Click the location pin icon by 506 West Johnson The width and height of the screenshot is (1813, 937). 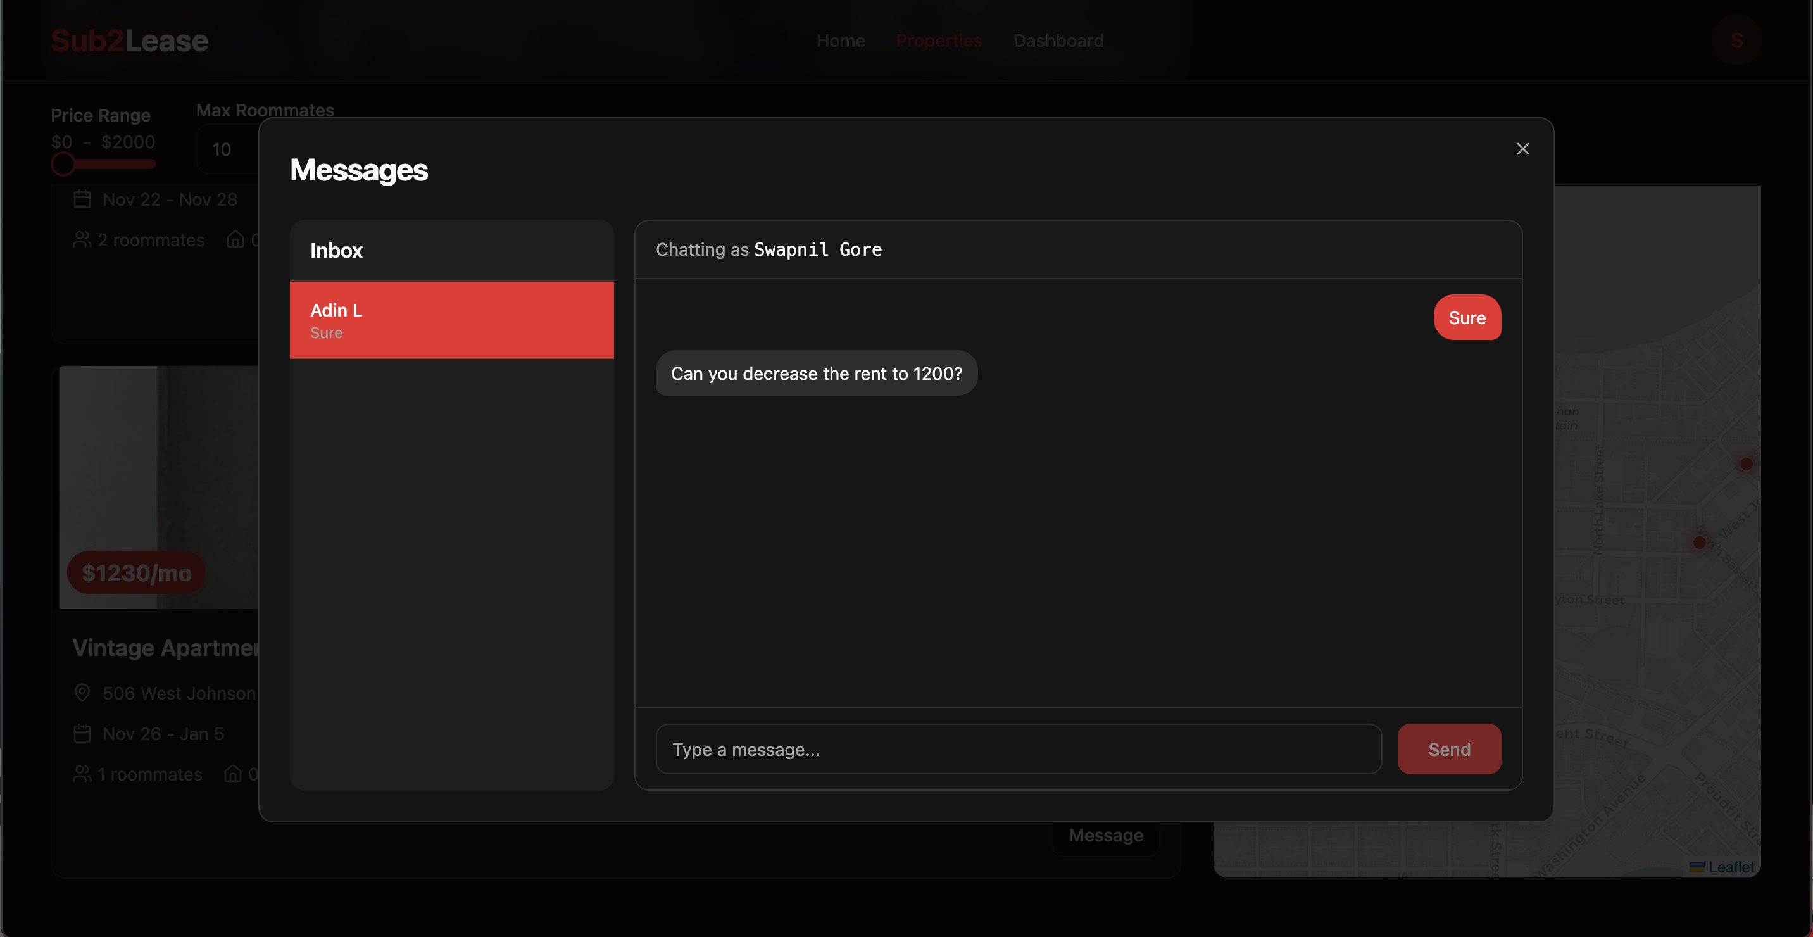tap(82, 693)
